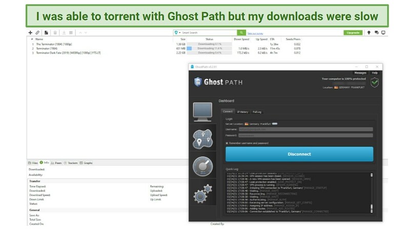Toggle 'Remember username and password' checkbox
Image resolution: width=413 pixels, height=231 pixels.
pyautogui.click(x=227, y=143)
